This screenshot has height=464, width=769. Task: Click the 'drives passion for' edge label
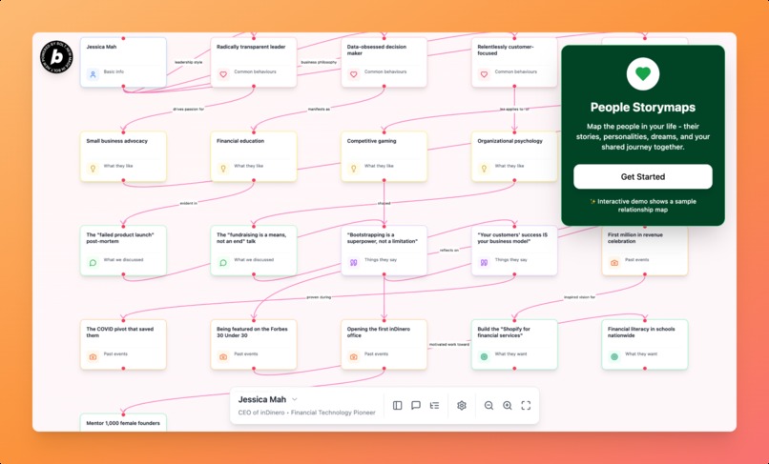pos(188,110)
